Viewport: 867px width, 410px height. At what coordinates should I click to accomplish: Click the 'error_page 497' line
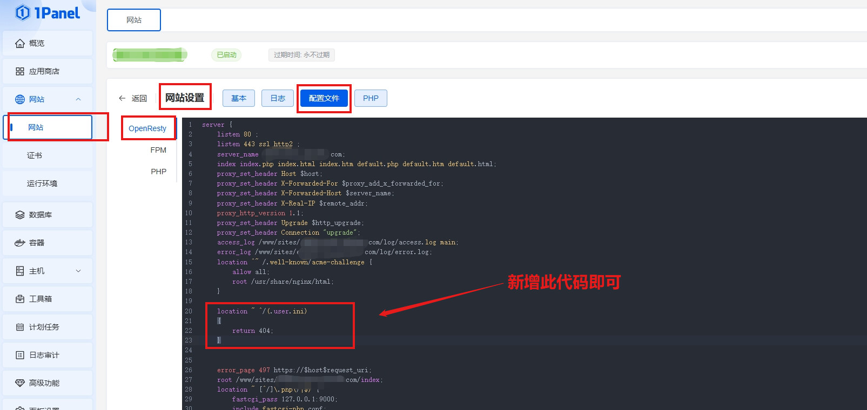(x=294, y=370)
